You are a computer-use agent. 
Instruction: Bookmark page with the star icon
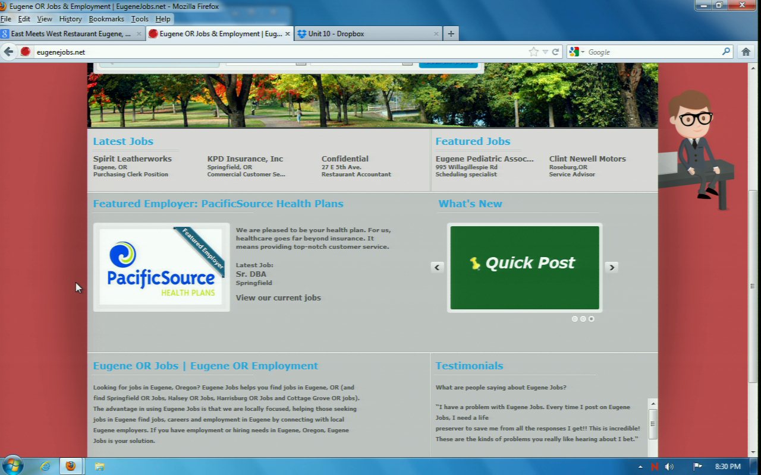pos(533,52)
